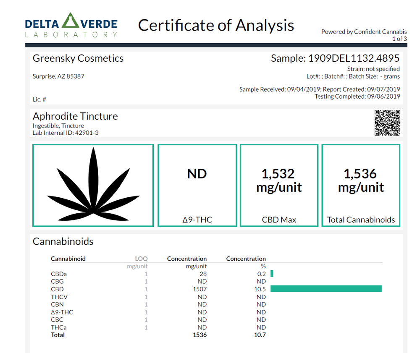Viewport: 420px width, 353px height.
Task: Select the Certificate of Analysis title
Action: pos(216,26)
